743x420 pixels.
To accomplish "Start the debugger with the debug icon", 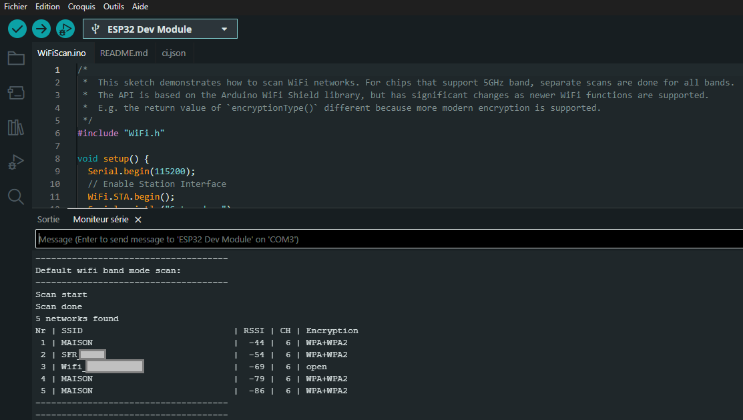I will [x=65, y=29].
